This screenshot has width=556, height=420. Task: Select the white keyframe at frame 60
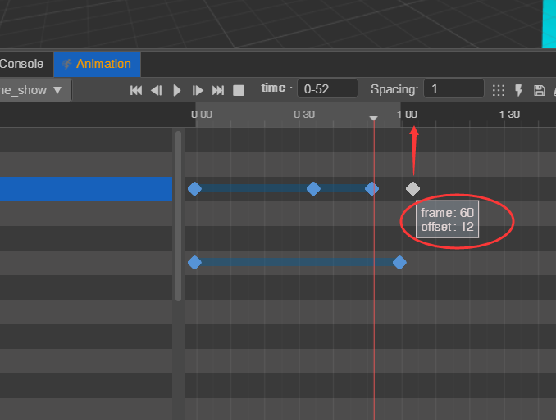tap(412, 189)
